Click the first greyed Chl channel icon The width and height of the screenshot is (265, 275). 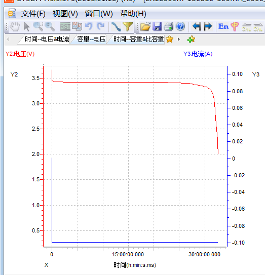pos(246,27)
